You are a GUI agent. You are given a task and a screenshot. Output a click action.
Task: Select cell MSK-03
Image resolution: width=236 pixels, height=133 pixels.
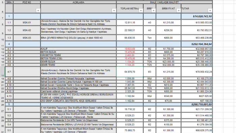[x=27, y=38]
